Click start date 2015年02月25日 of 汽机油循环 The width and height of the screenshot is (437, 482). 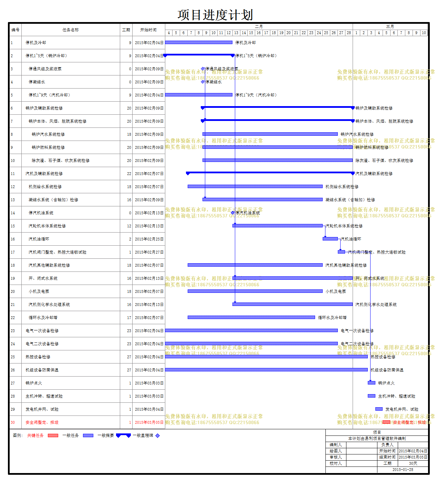[149, 239]
